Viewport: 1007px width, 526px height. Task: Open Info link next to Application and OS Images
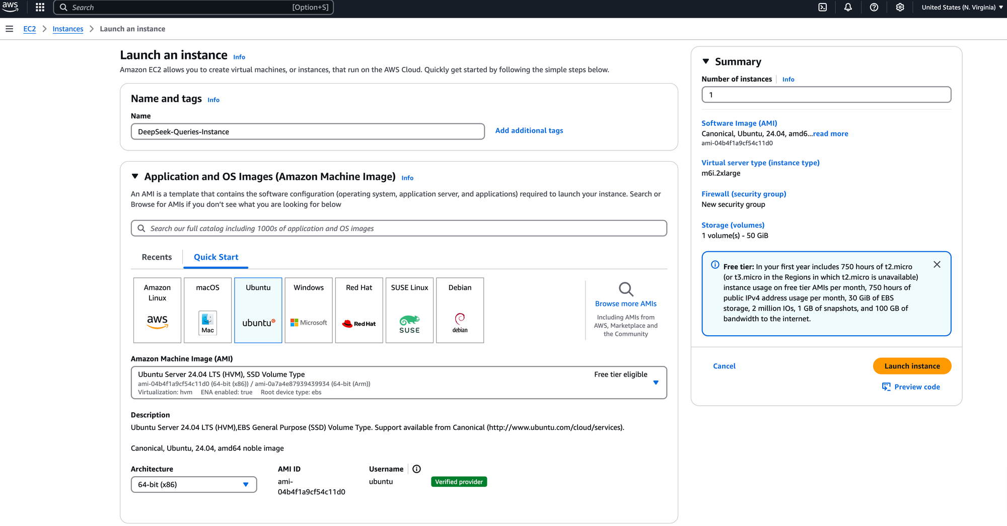click(x=407, y=178)
